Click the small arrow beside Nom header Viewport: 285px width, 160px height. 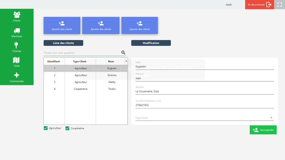point(126,61)
